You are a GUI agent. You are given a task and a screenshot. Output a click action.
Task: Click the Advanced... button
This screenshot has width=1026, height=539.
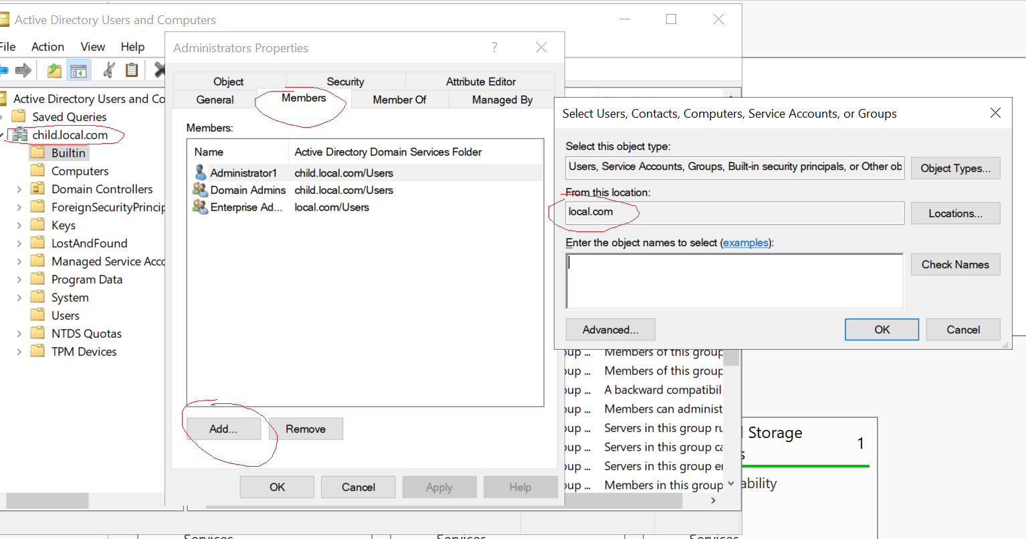point(610,330)
